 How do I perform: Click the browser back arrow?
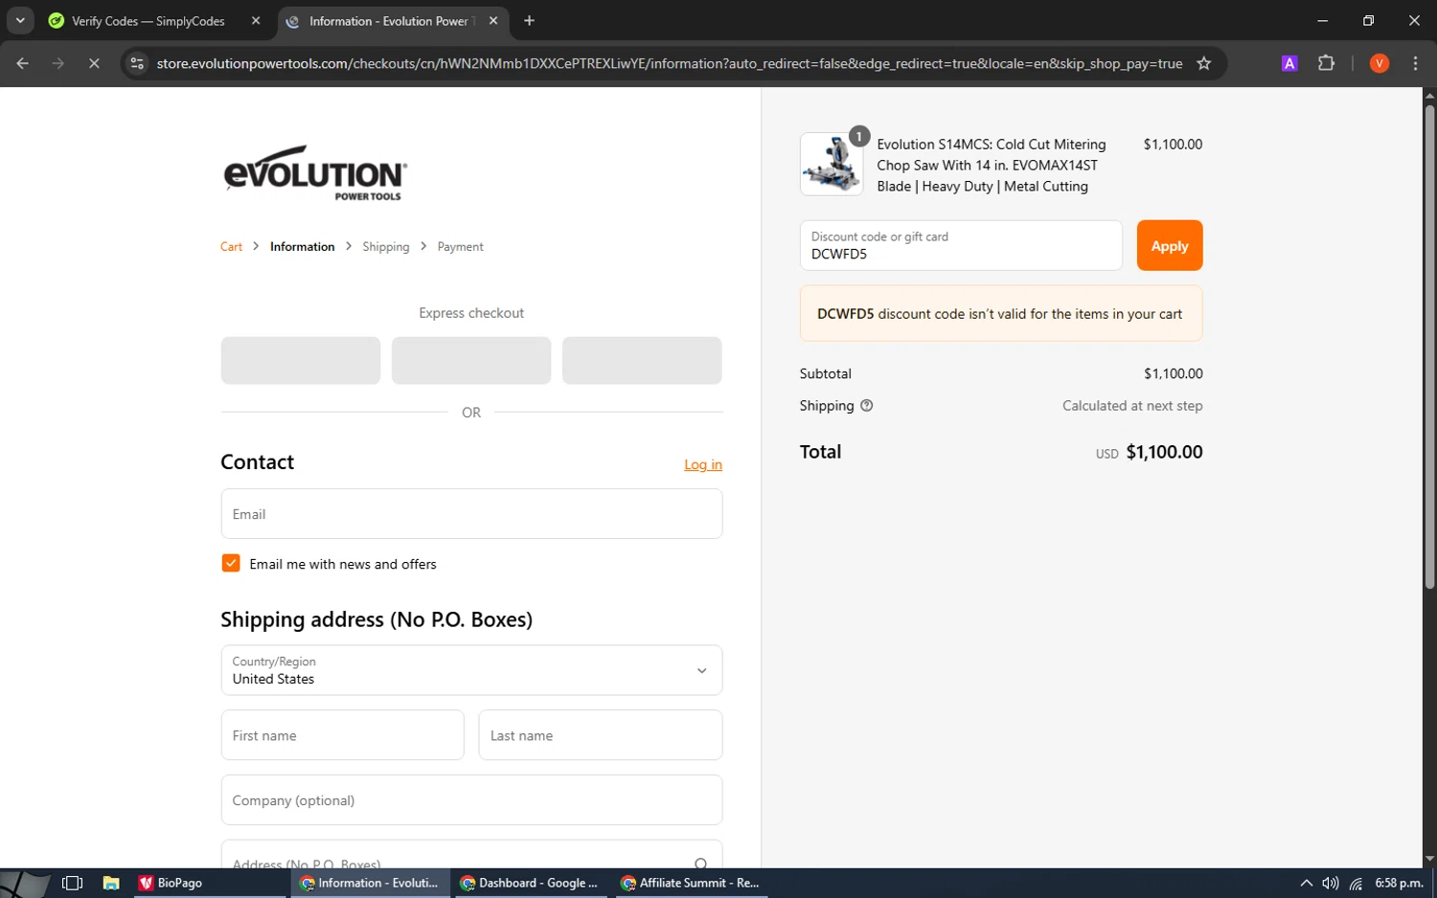coord(22,63)
